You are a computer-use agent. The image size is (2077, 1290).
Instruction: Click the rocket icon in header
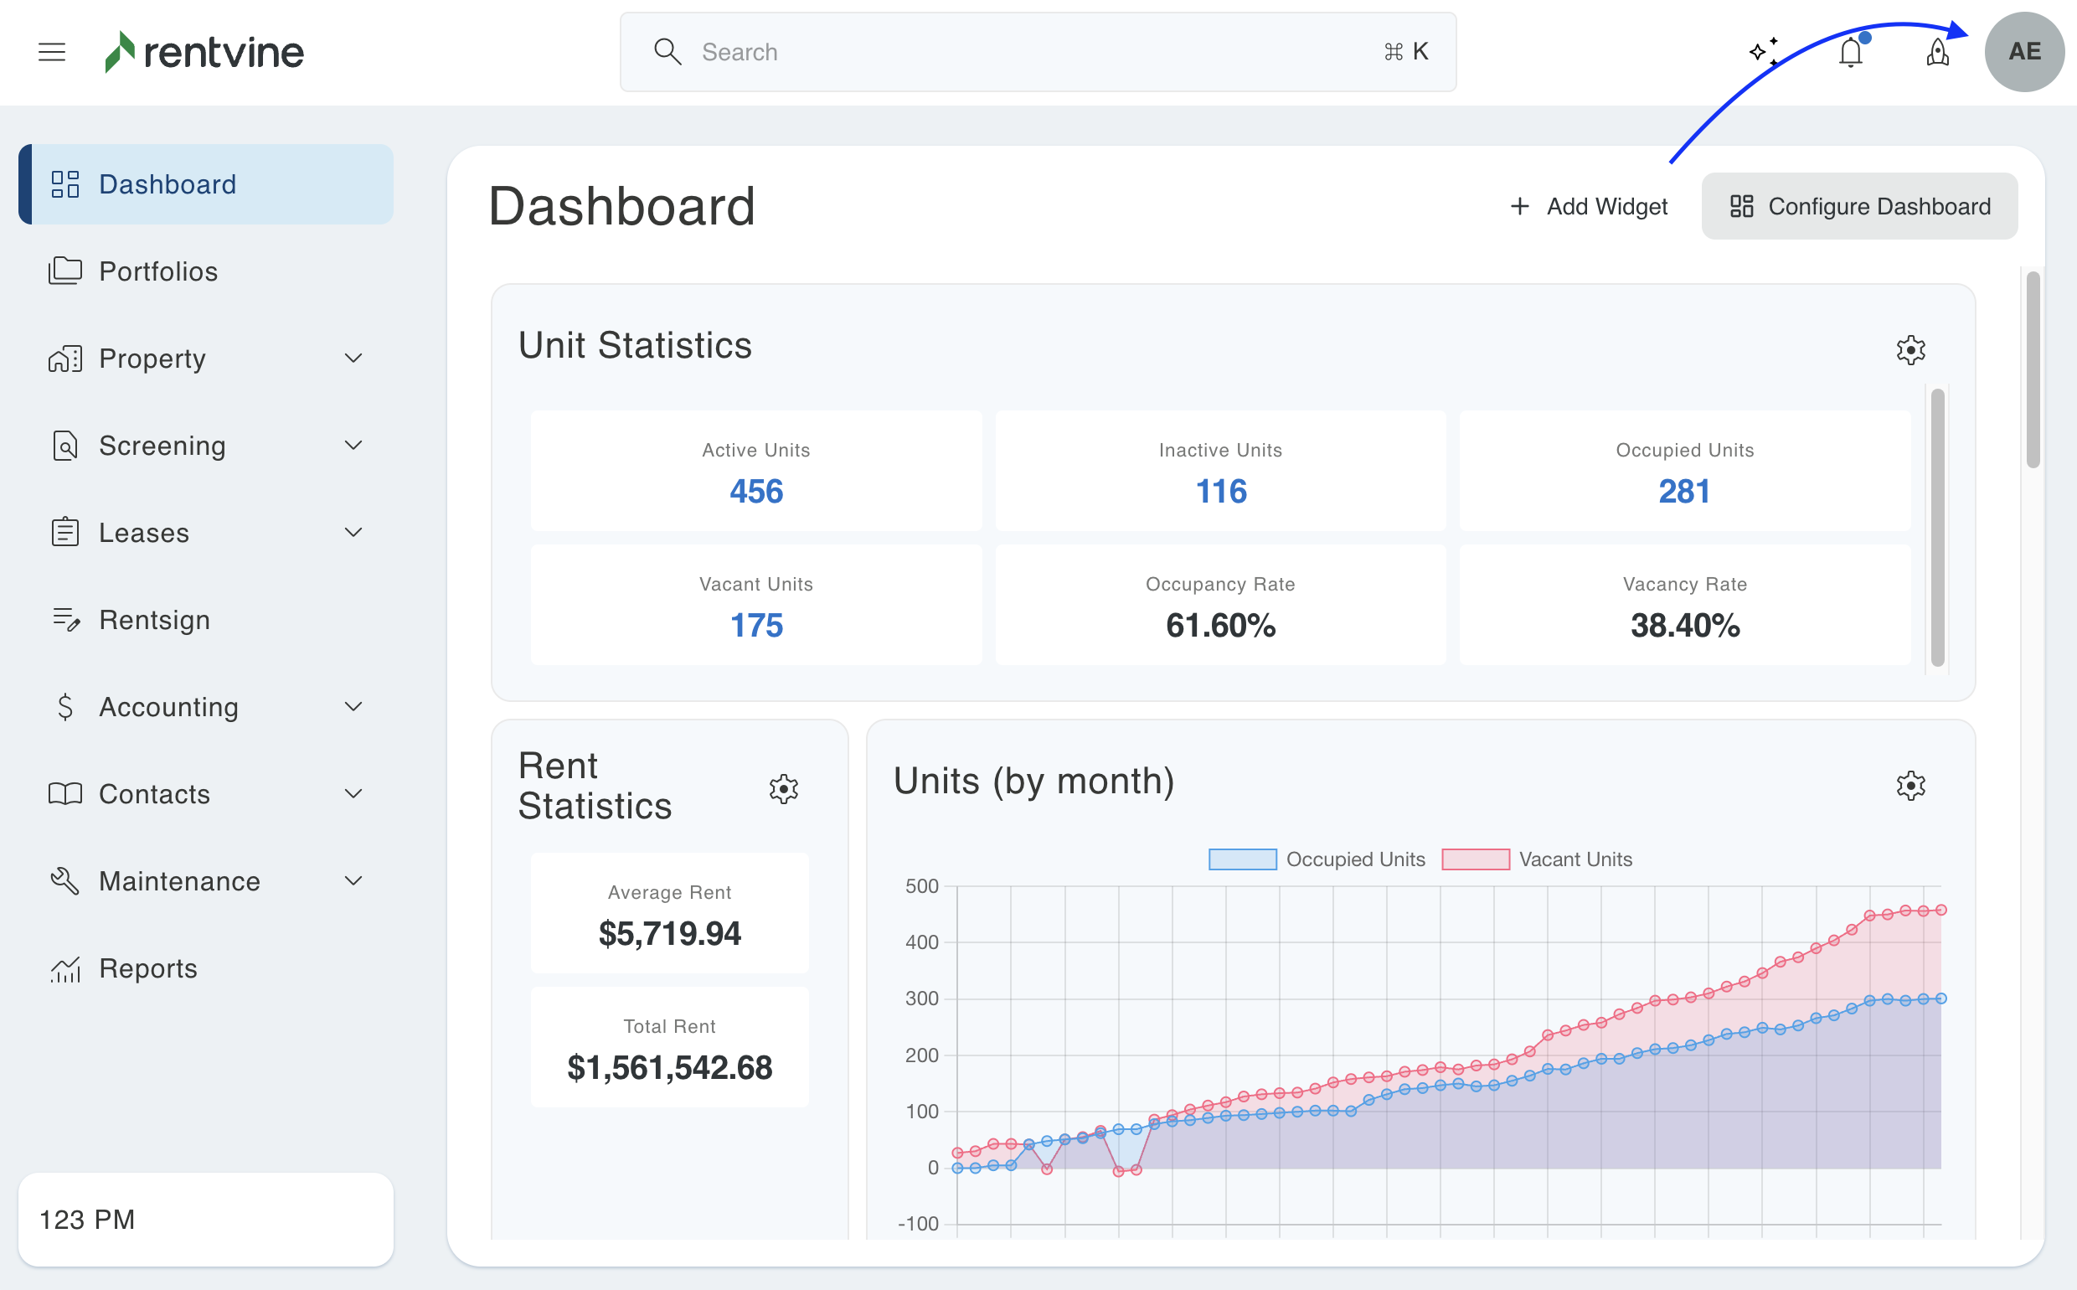click(x=1937, y=52)
